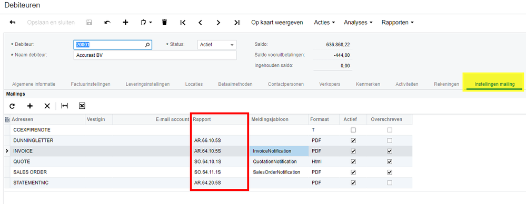This screenshot has width=526, height=204.
Task: Go to last record icon
Action: coord(237,23)
